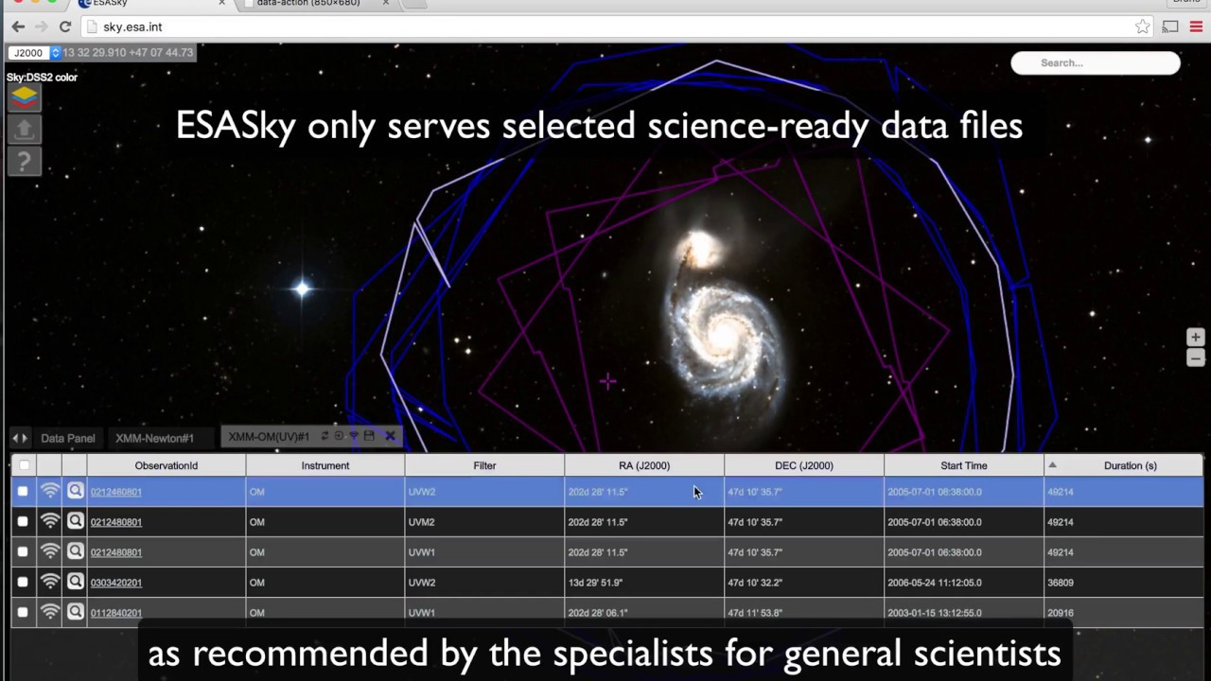Open the sky layers selector icon
Screen dimensions: 1211x681
pos(25,97)
